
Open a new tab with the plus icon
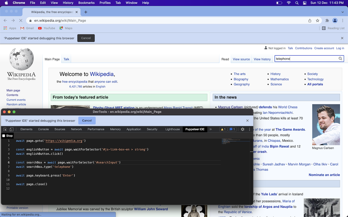(x=86, y=12)
